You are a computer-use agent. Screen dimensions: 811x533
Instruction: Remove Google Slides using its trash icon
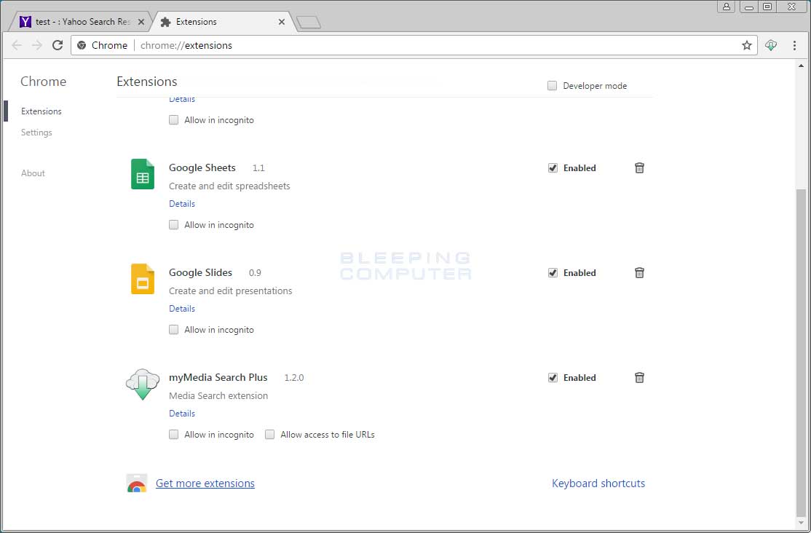pyautogui.click(x=639, y=272)
